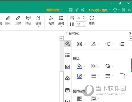Expand the Numbering (编号) dropdown arrow
This screenshot has width=132, height=102.
[x=61, y=27]
